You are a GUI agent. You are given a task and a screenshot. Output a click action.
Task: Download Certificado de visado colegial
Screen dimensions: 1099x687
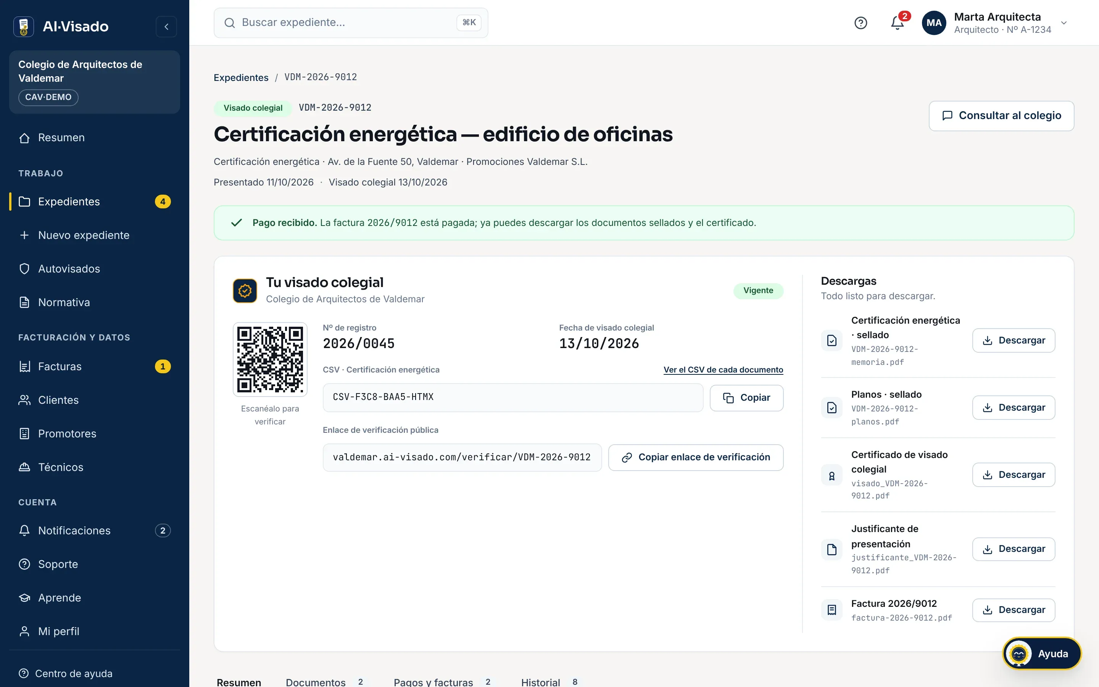tap(1014, 475)
